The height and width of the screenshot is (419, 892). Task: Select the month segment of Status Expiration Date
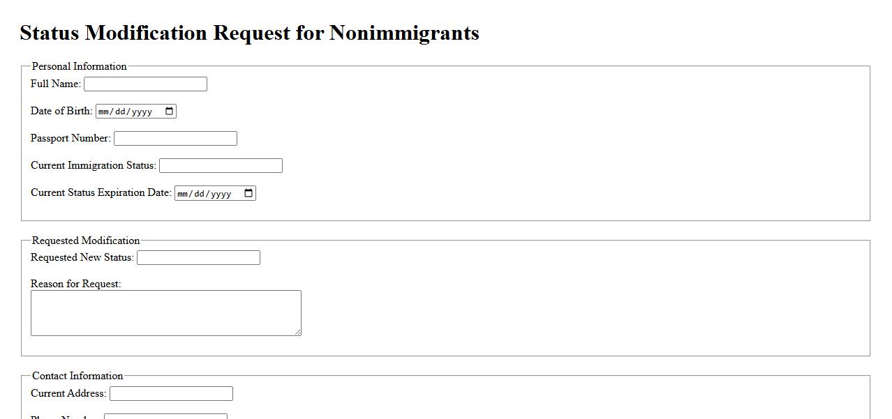pyautogui.click(x=184, y=193)
